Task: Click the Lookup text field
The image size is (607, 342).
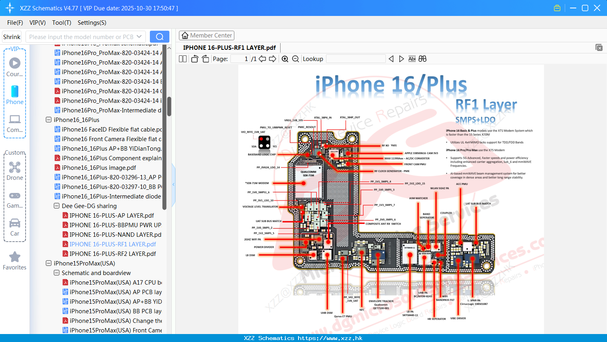Action: [356, 59]
